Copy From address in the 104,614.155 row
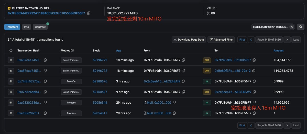Image resolution: width=307 pixels, height=134 pixels. point(183,60)
